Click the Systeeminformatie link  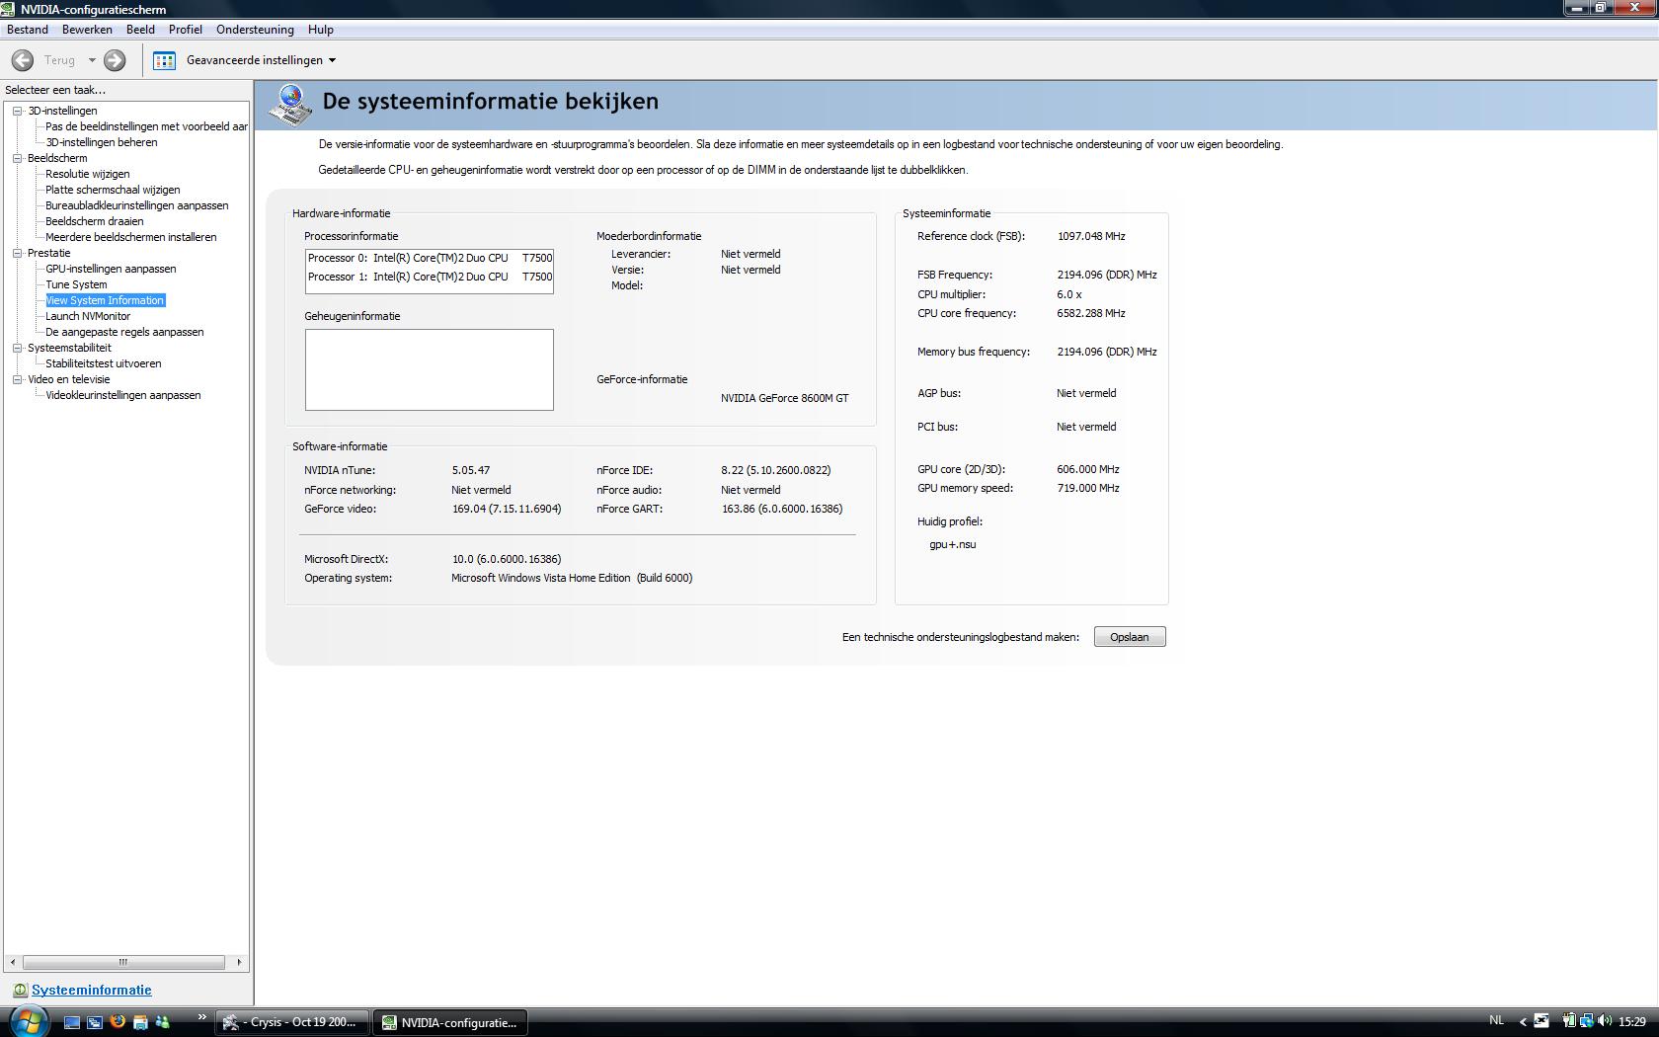(x=92, y=990)
